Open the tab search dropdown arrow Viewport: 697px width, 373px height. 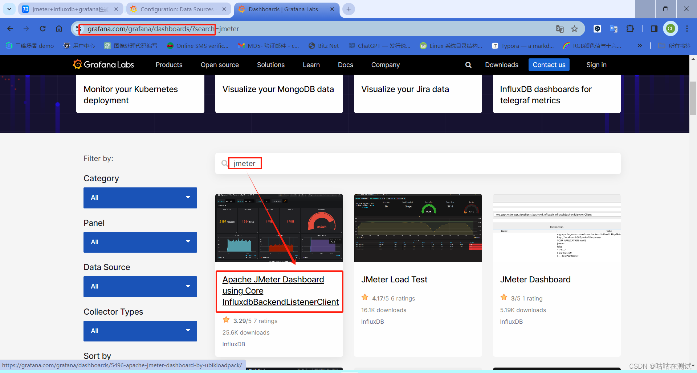click(9, 9)
